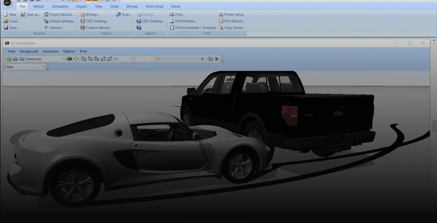Open the Camera(3) dropdown
Screen dimensions: 437x223
(x=62, y=59)
